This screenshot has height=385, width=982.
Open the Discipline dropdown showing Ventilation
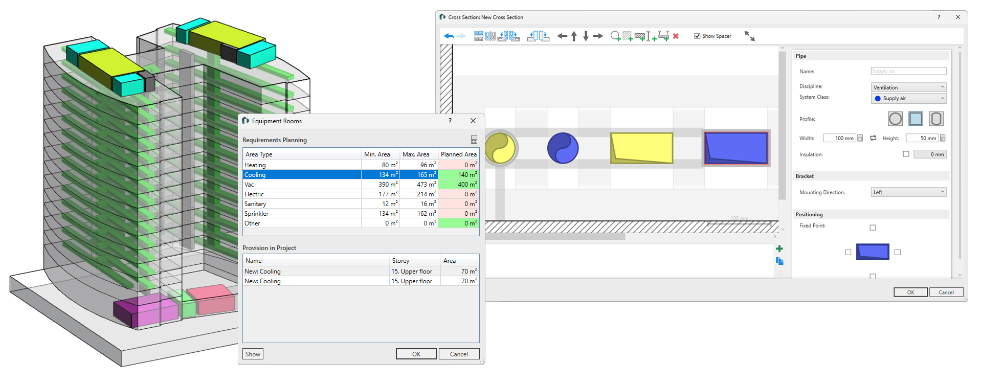pos(908,87)
